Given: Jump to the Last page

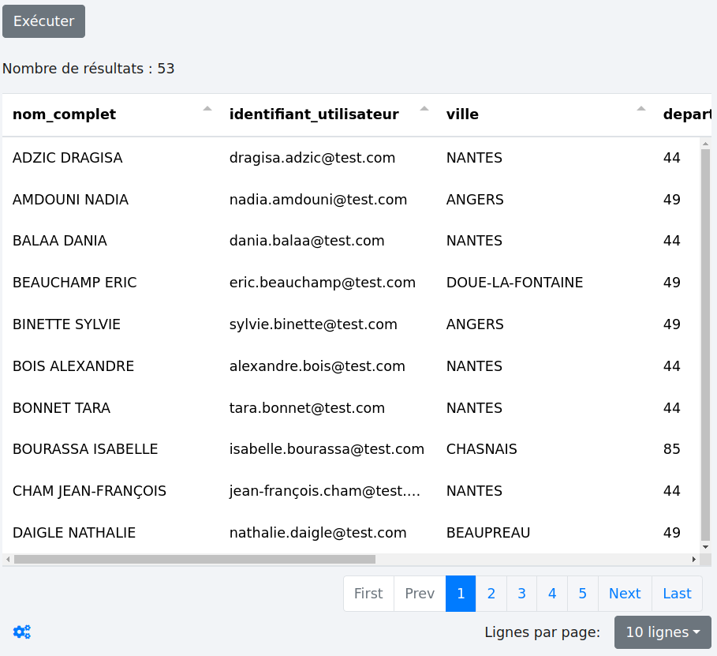Looking at the screenshot, I should (x=677, y=594).
